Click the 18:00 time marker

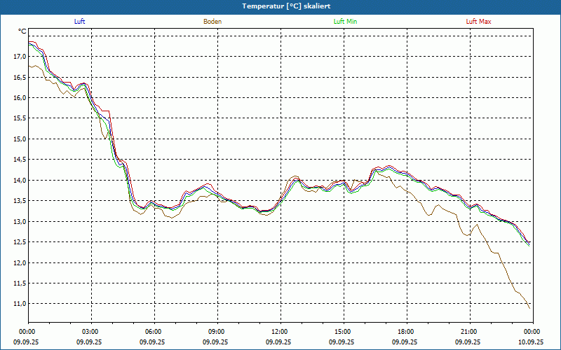pyautogui.click(x=405, y=332)
